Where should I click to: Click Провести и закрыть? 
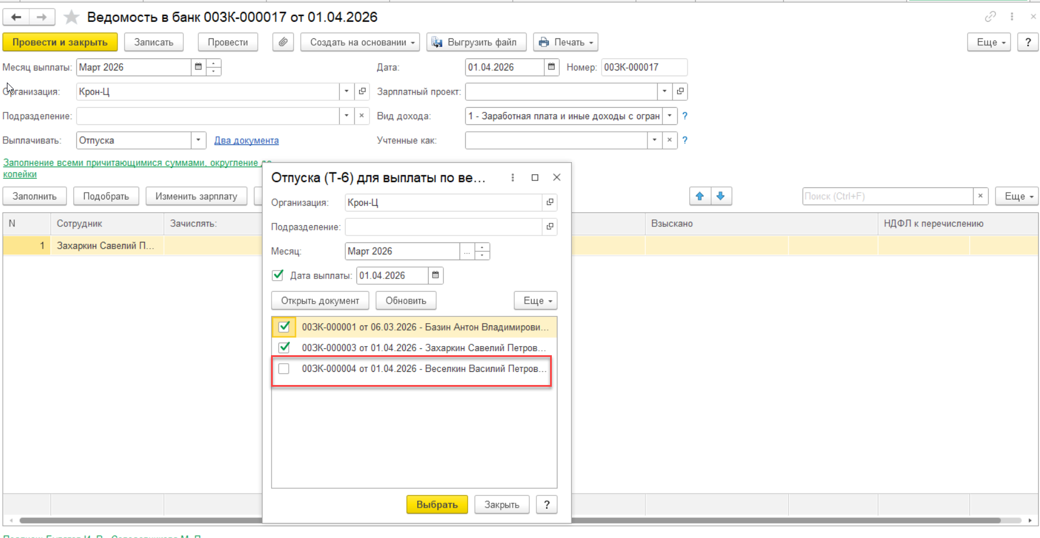click(x=60, y=42)
